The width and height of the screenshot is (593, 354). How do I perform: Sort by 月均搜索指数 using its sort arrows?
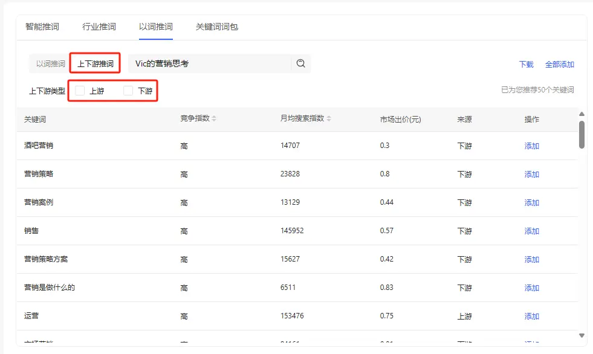tap(328, 119)
